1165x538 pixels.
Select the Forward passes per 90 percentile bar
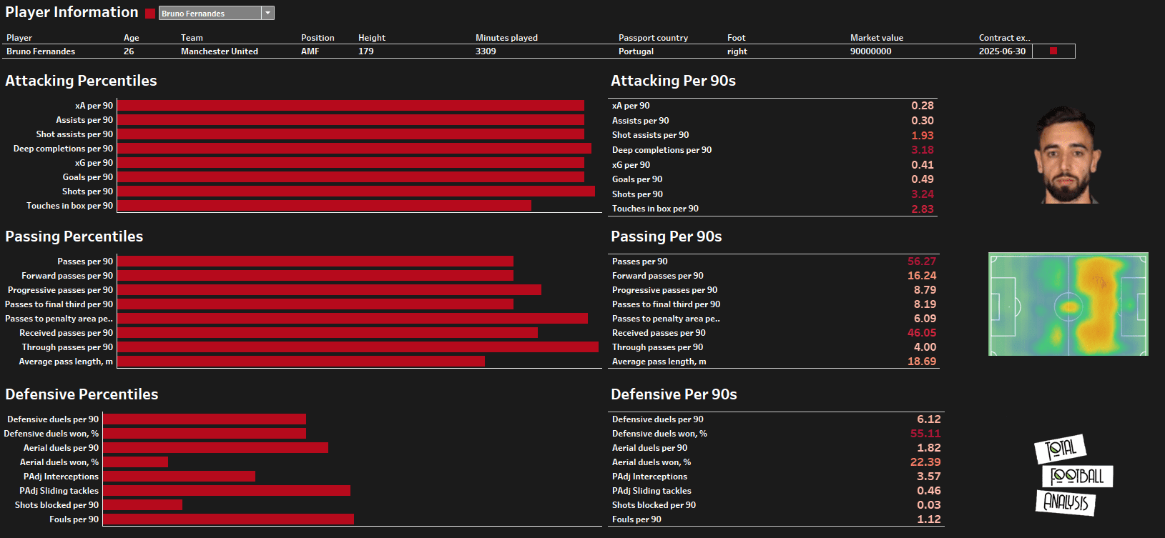tap(315, 276)
